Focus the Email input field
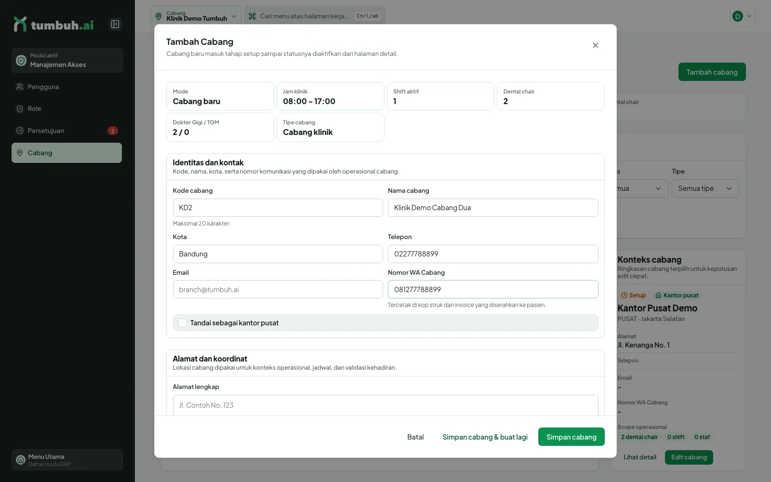Viewport: 771px width, 482px height. pyautogui.click(x=278, y=289)
